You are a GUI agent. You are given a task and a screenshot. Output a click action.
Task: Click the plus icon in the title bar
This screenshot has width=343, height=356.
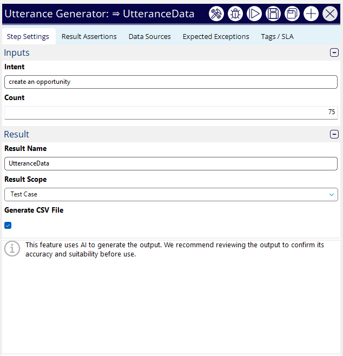tap(311, 14)
